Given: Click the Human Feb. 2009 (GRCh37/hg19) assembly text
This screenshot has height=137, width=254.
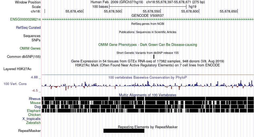Looking at the screenshot, I should 117,2.
